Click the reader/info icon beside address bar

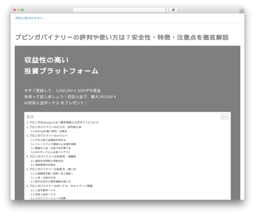(x=173, y=10)
